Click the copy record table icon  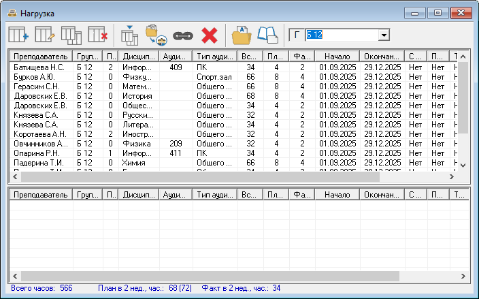(x=71, y=35)
